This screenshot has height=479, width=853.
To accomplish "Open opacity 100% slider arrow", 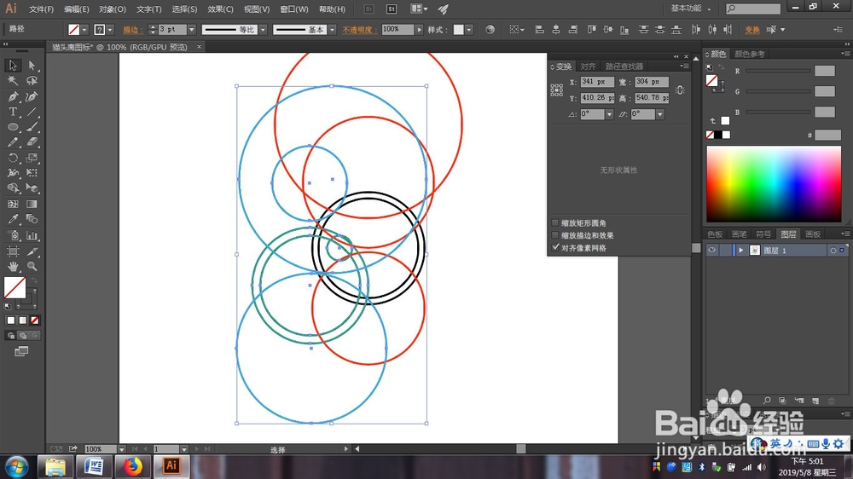I will [x=420, y=29].
